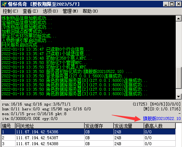Open the 帮助(H) menu

pos(90,11)
